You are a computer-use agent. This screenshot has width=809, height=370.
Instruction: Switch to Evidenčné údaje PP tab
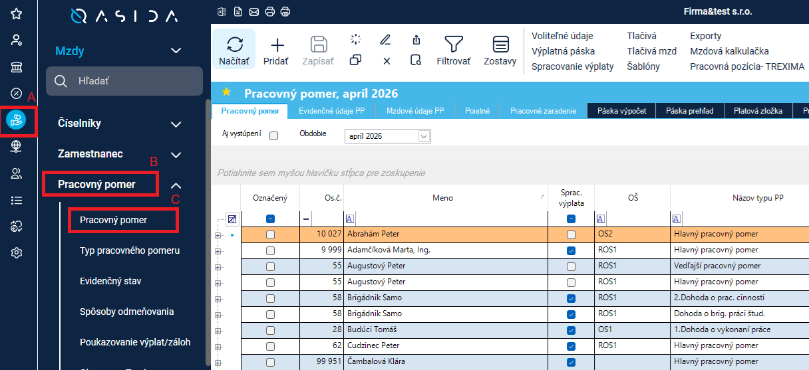point(331,111)
